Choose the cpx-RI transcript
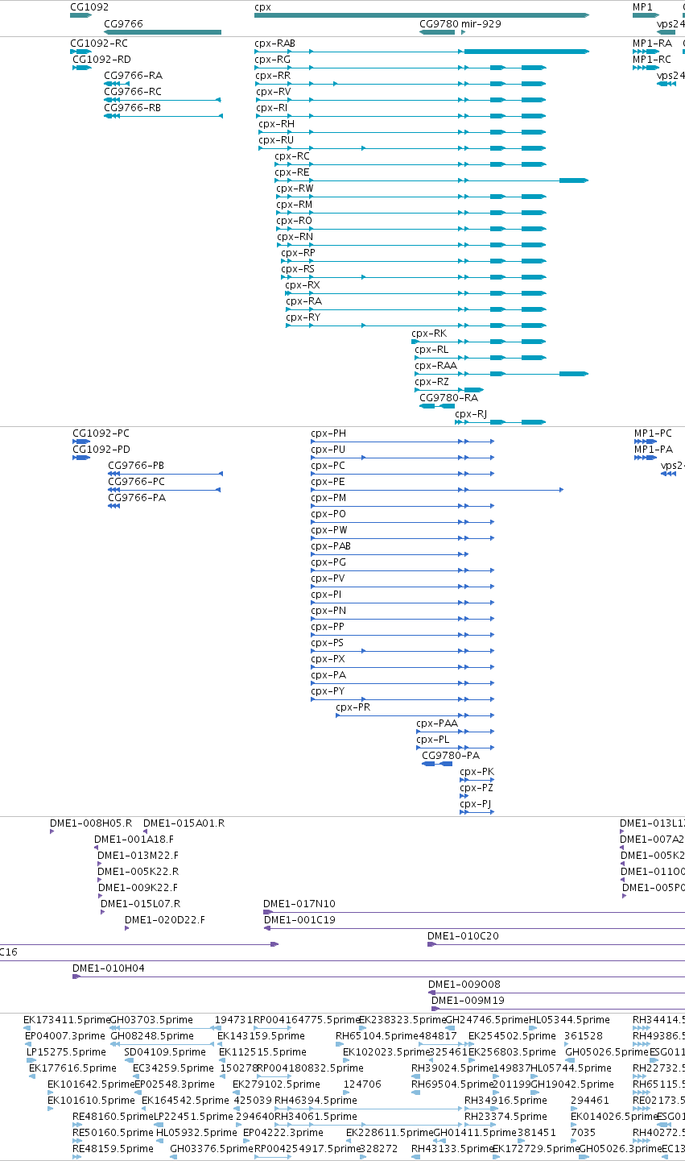This screenshot has height=1161, width=685. (271, 108)
